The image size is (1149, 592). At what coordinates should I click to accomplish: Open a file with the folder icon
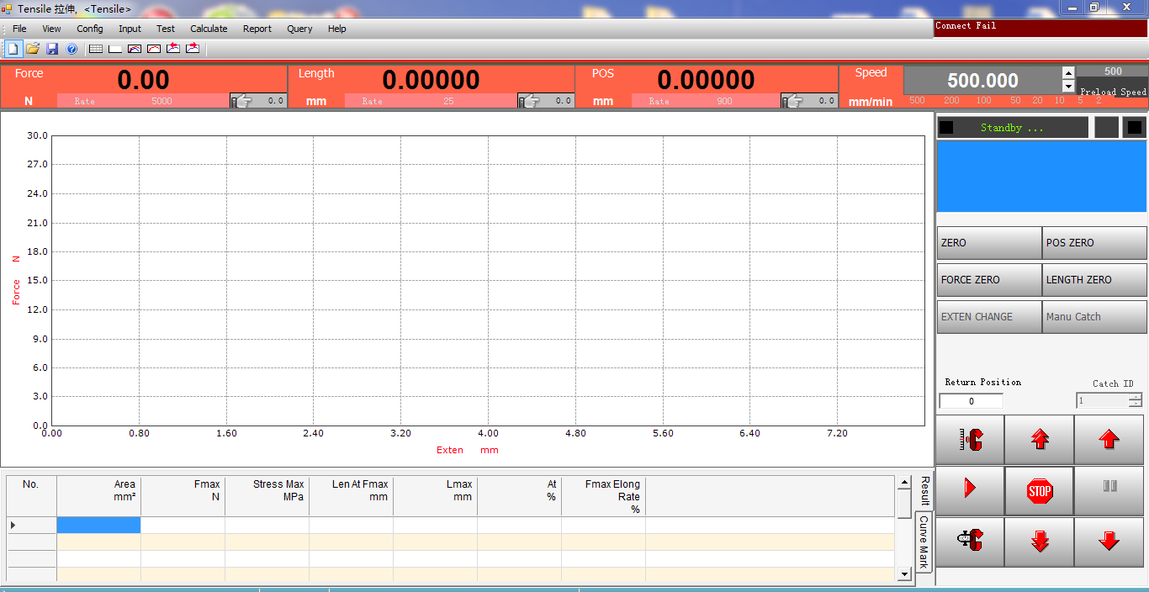[33, 49]
